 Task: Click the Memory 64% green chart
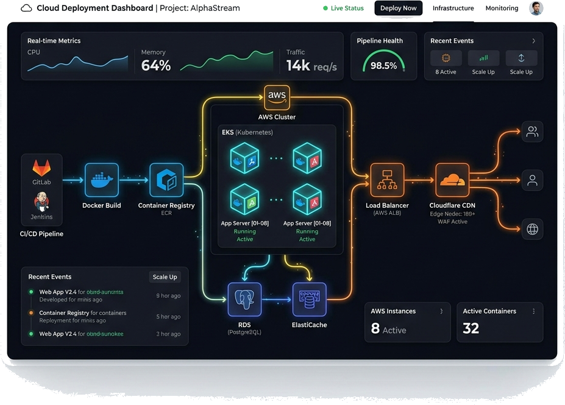tap(227, 60)
